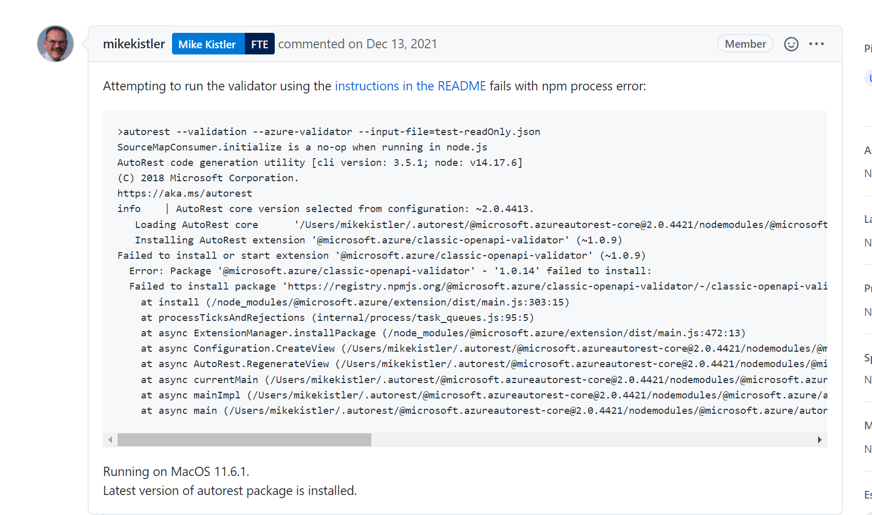The image size is (872, 515).
Task: Select the FTE badge
Action: click(x=259, y=44)
